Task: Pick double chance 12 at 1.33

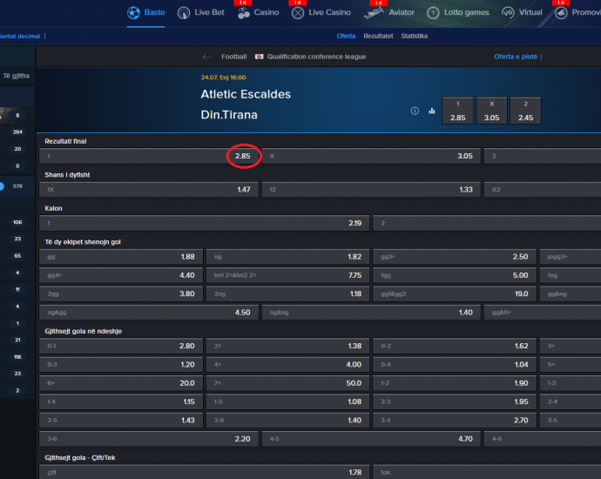Action: pyautogui.click(x=371, y=190)
